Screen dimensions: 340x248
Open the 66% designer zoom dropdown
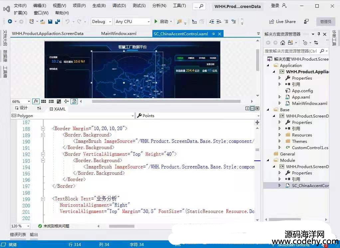pos(21,101)
